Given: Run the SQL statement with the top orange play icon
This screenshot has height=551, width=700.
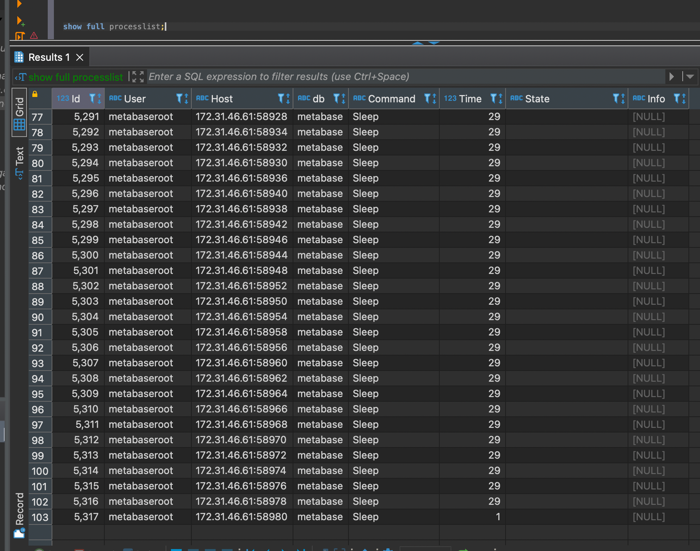Looking at the screenshot, I should (x=19, y=4).
